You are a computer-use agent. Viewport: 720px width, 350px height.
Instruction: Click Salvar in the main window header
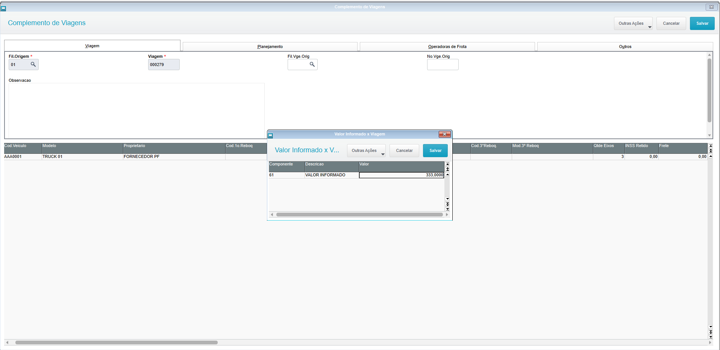tap(702, 23)
